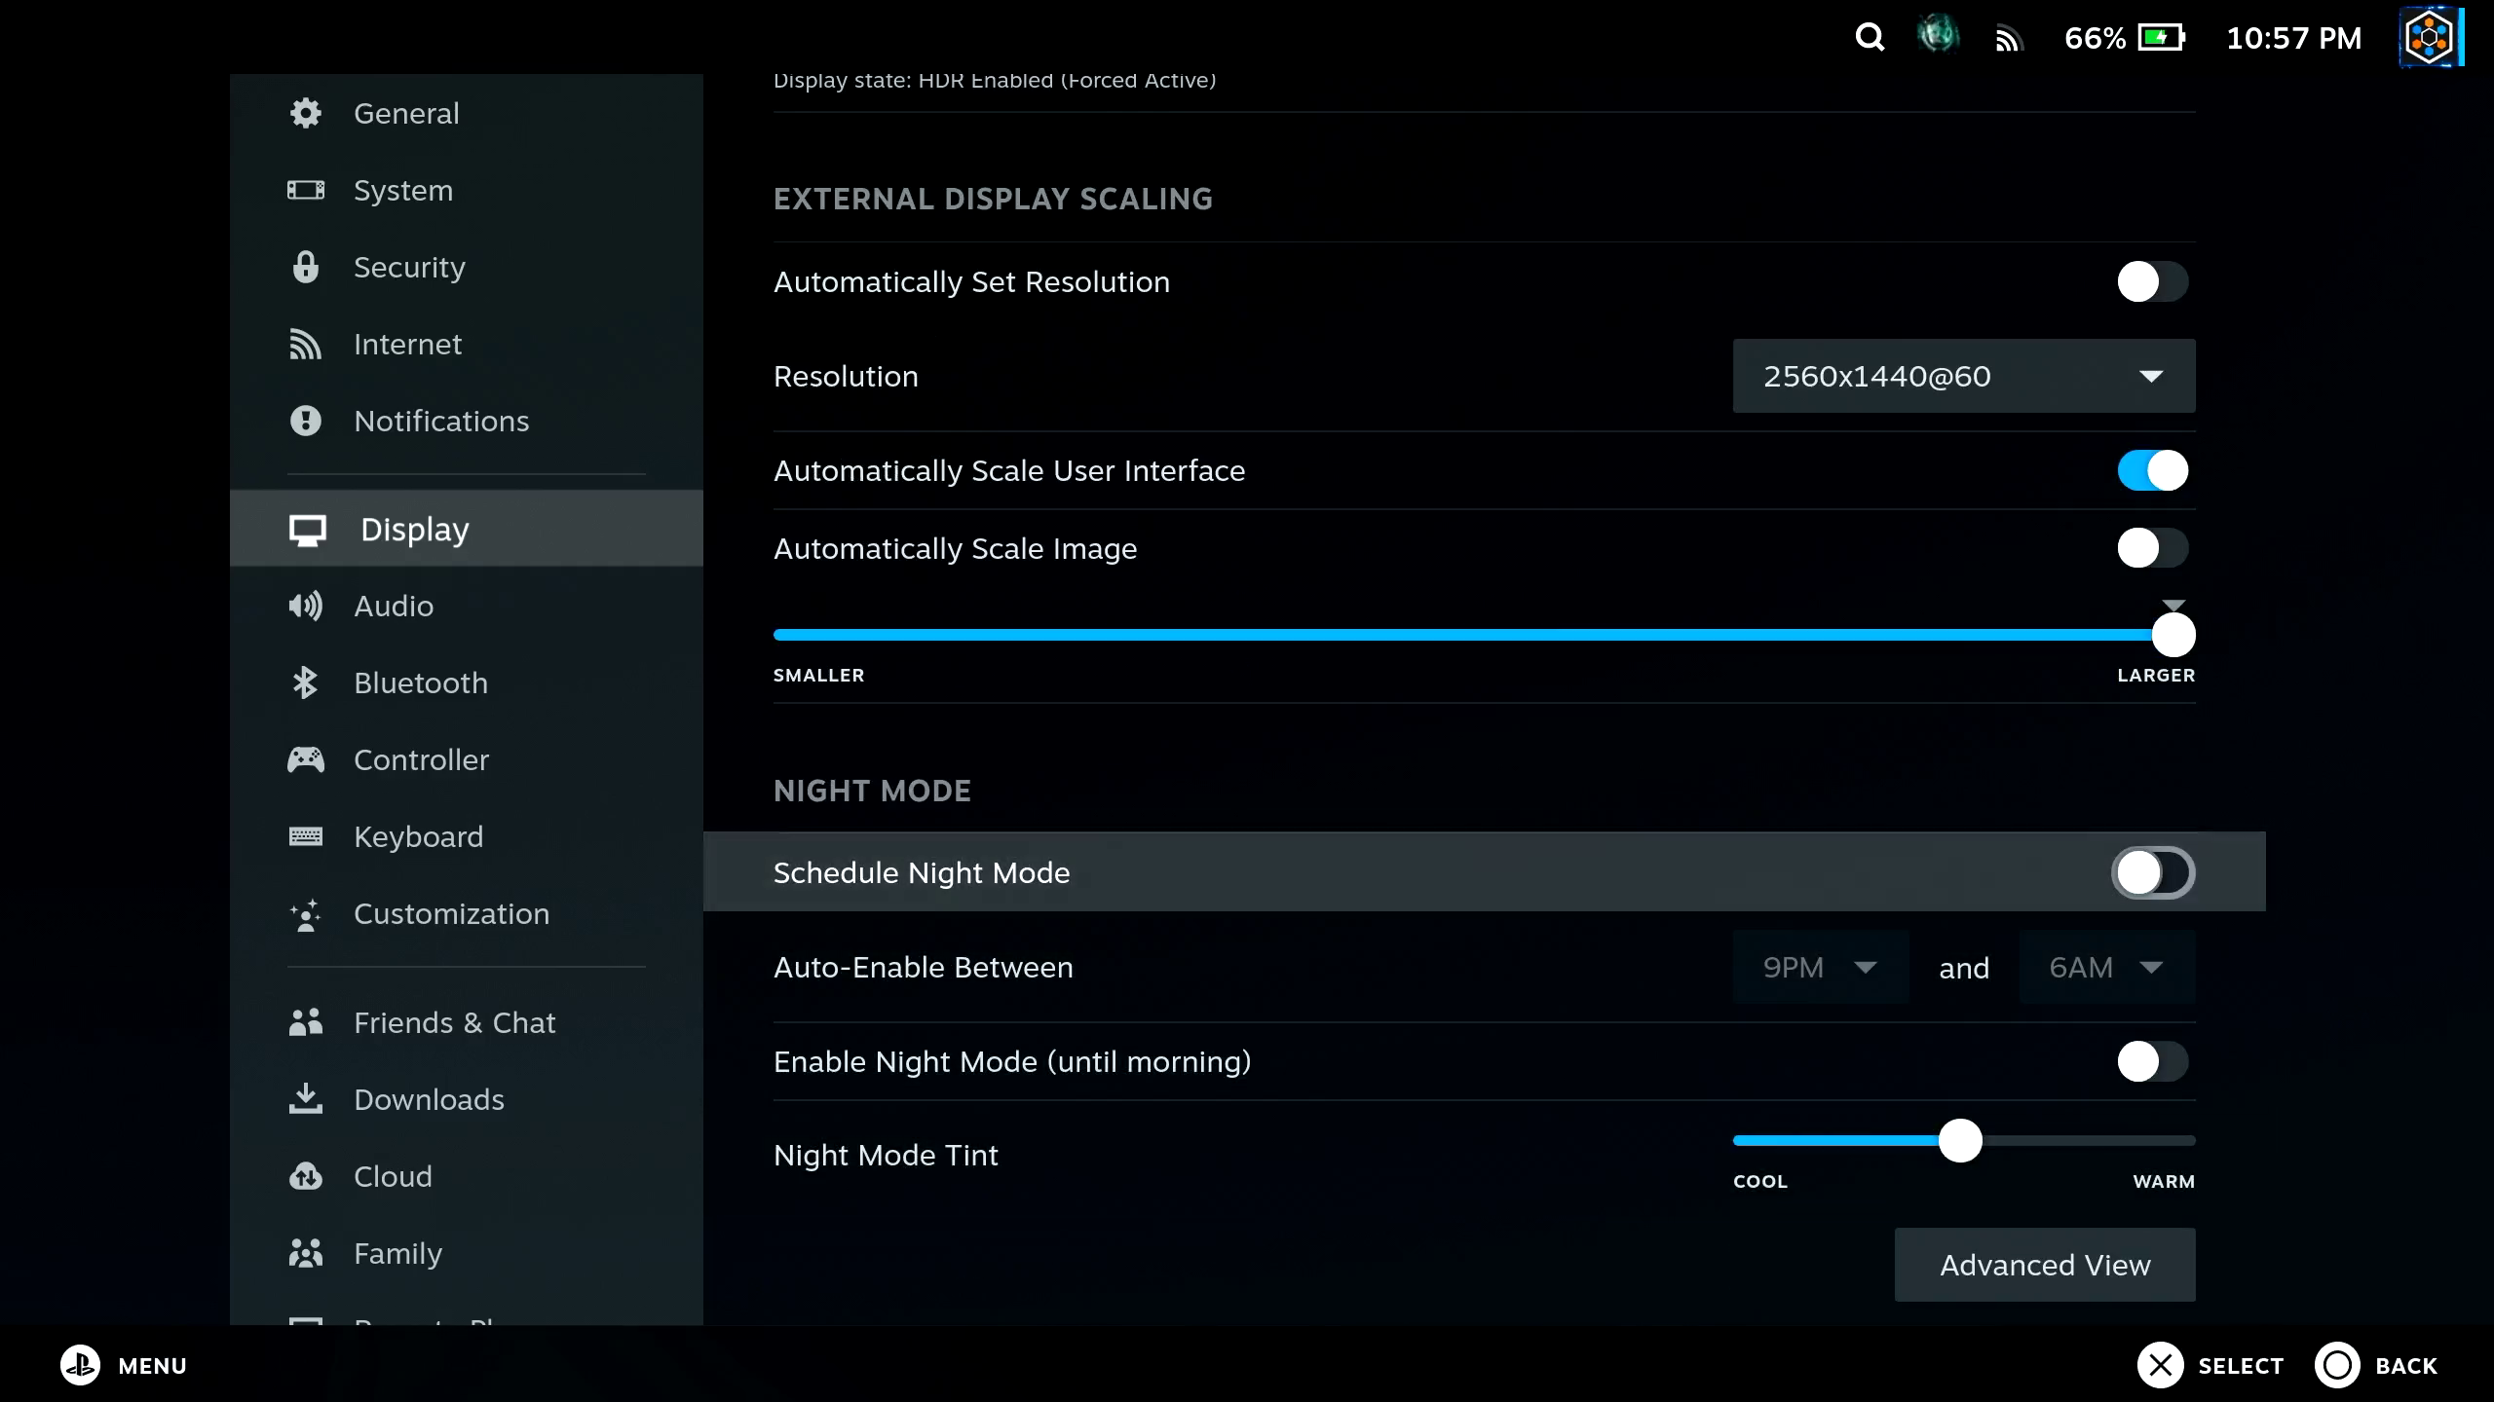Expand the 9PM start time dropdown

coord(1819,968)
